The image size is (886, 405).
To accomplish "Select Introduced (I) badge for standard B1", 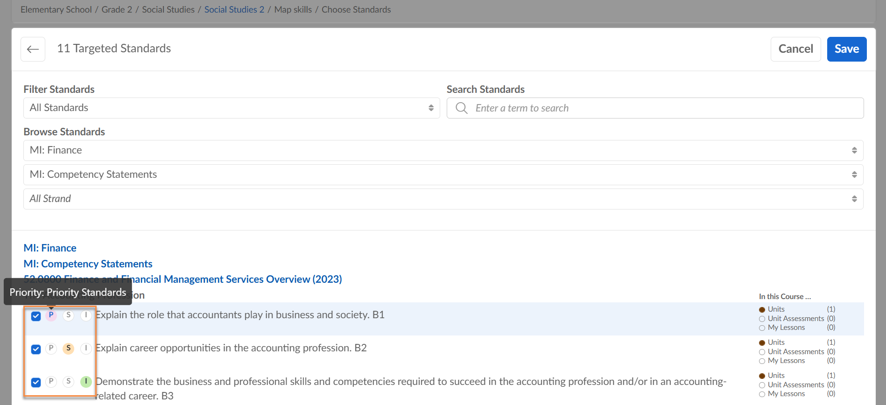I will pos(86,315).
